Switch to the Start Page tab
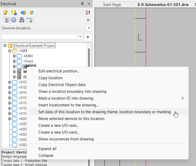The height and width of the screenshot is (166, 196). 112,5
